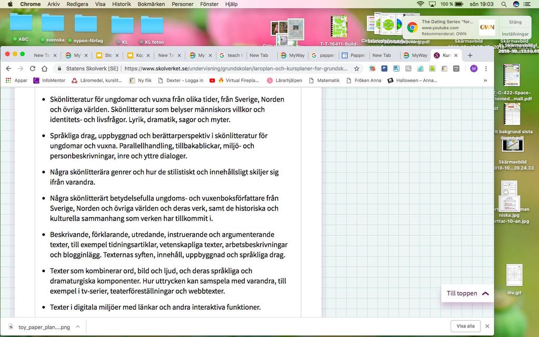Open the Fröken Anna bookmark
This screenshot has width=539, height=337.
coord(364,80)
